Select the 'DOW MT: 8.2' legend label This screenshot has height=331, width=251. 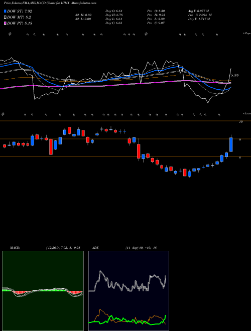coord(19,18)
